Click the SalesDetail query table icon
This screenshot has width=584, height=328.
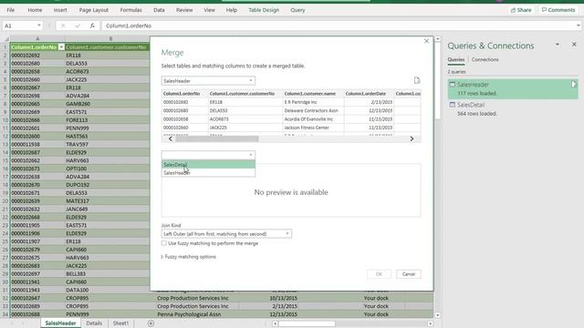[453, 105]
